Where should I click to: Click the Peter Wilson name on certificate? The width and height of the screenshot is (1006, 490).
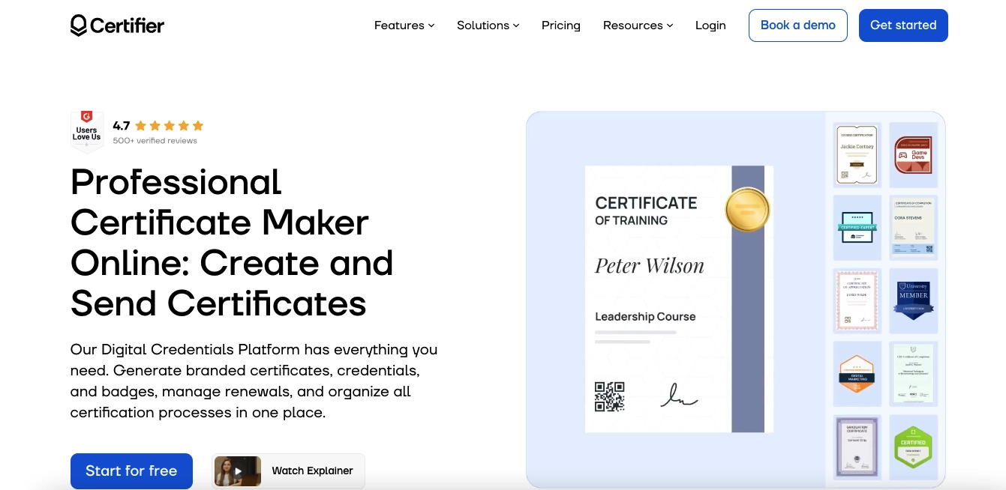click(650, 266)
